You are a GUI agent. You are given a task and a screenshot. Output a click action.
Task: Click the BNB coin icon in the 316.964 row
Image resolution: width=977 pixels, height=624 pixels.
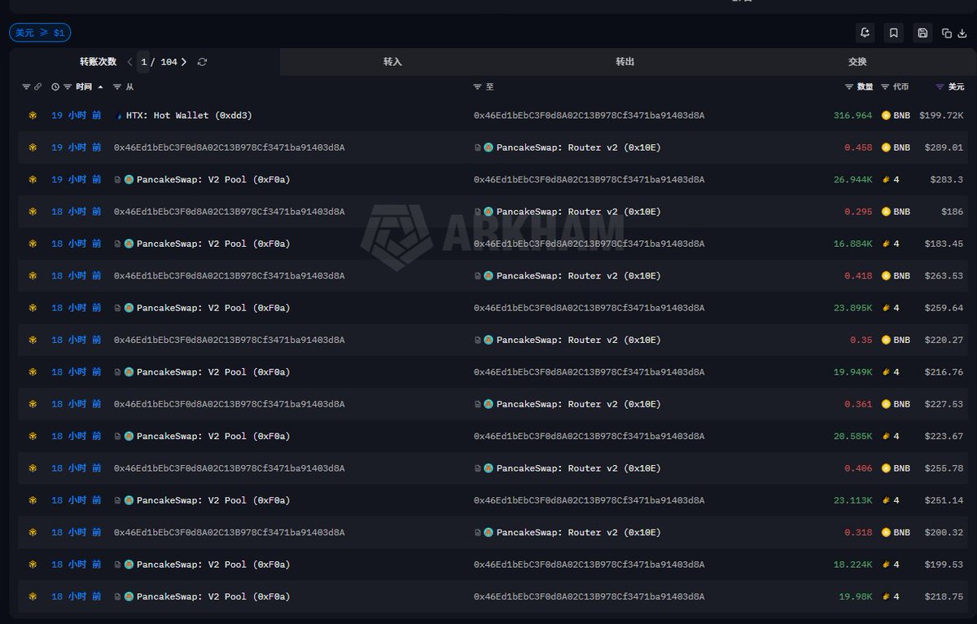pyautogui.click(x=887, y=116)
